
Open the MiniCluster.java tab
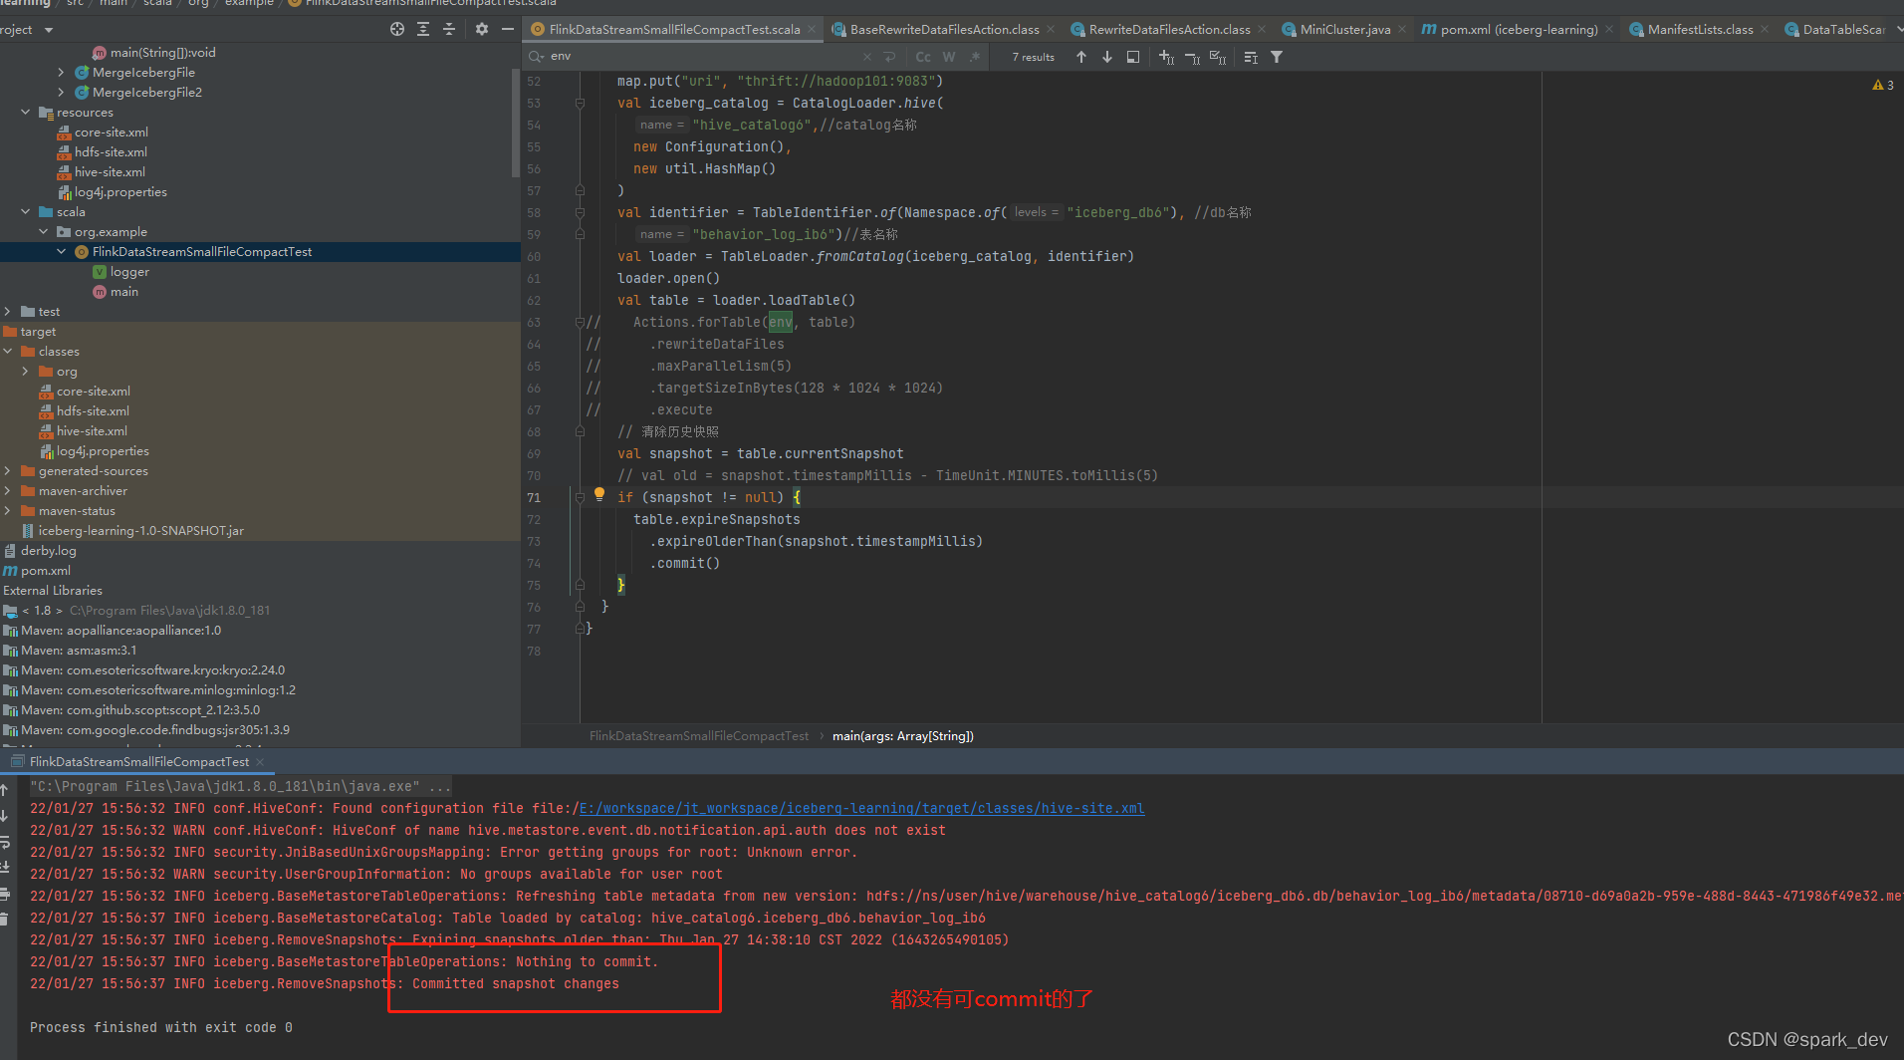pyautogui.click(x=1344, y=29)
